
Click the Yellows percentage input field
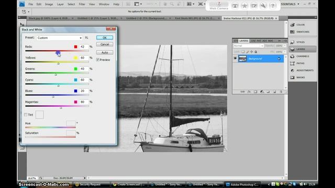click(84, 58)
